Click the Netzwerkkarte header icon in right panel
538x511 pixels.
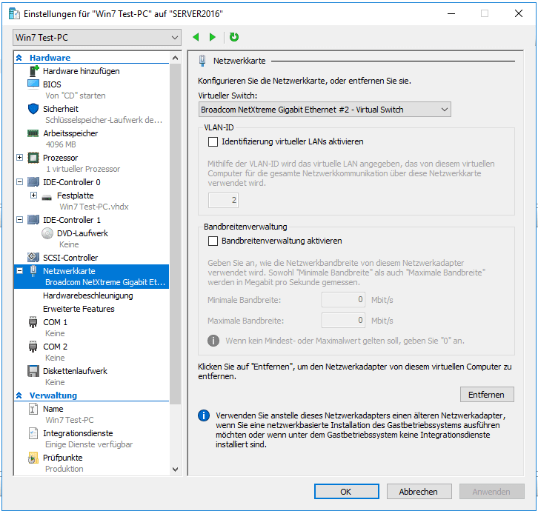click(x=202, y=61)
